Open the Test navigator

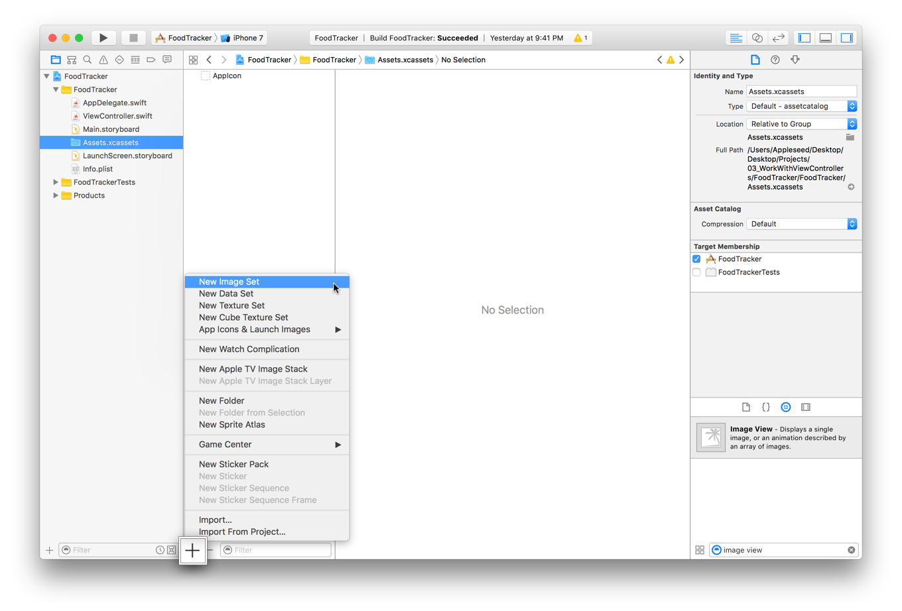[x=119, y=60]
